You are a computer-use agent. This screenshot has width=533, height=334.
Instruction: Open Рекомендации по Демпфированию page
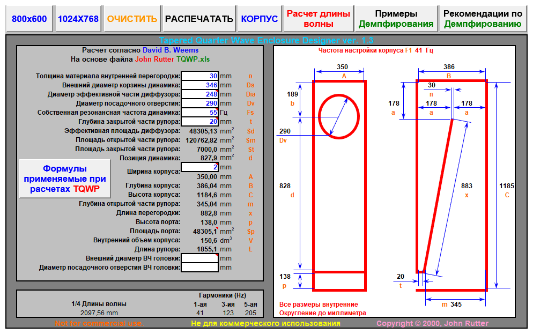click(x=483, y=19)
